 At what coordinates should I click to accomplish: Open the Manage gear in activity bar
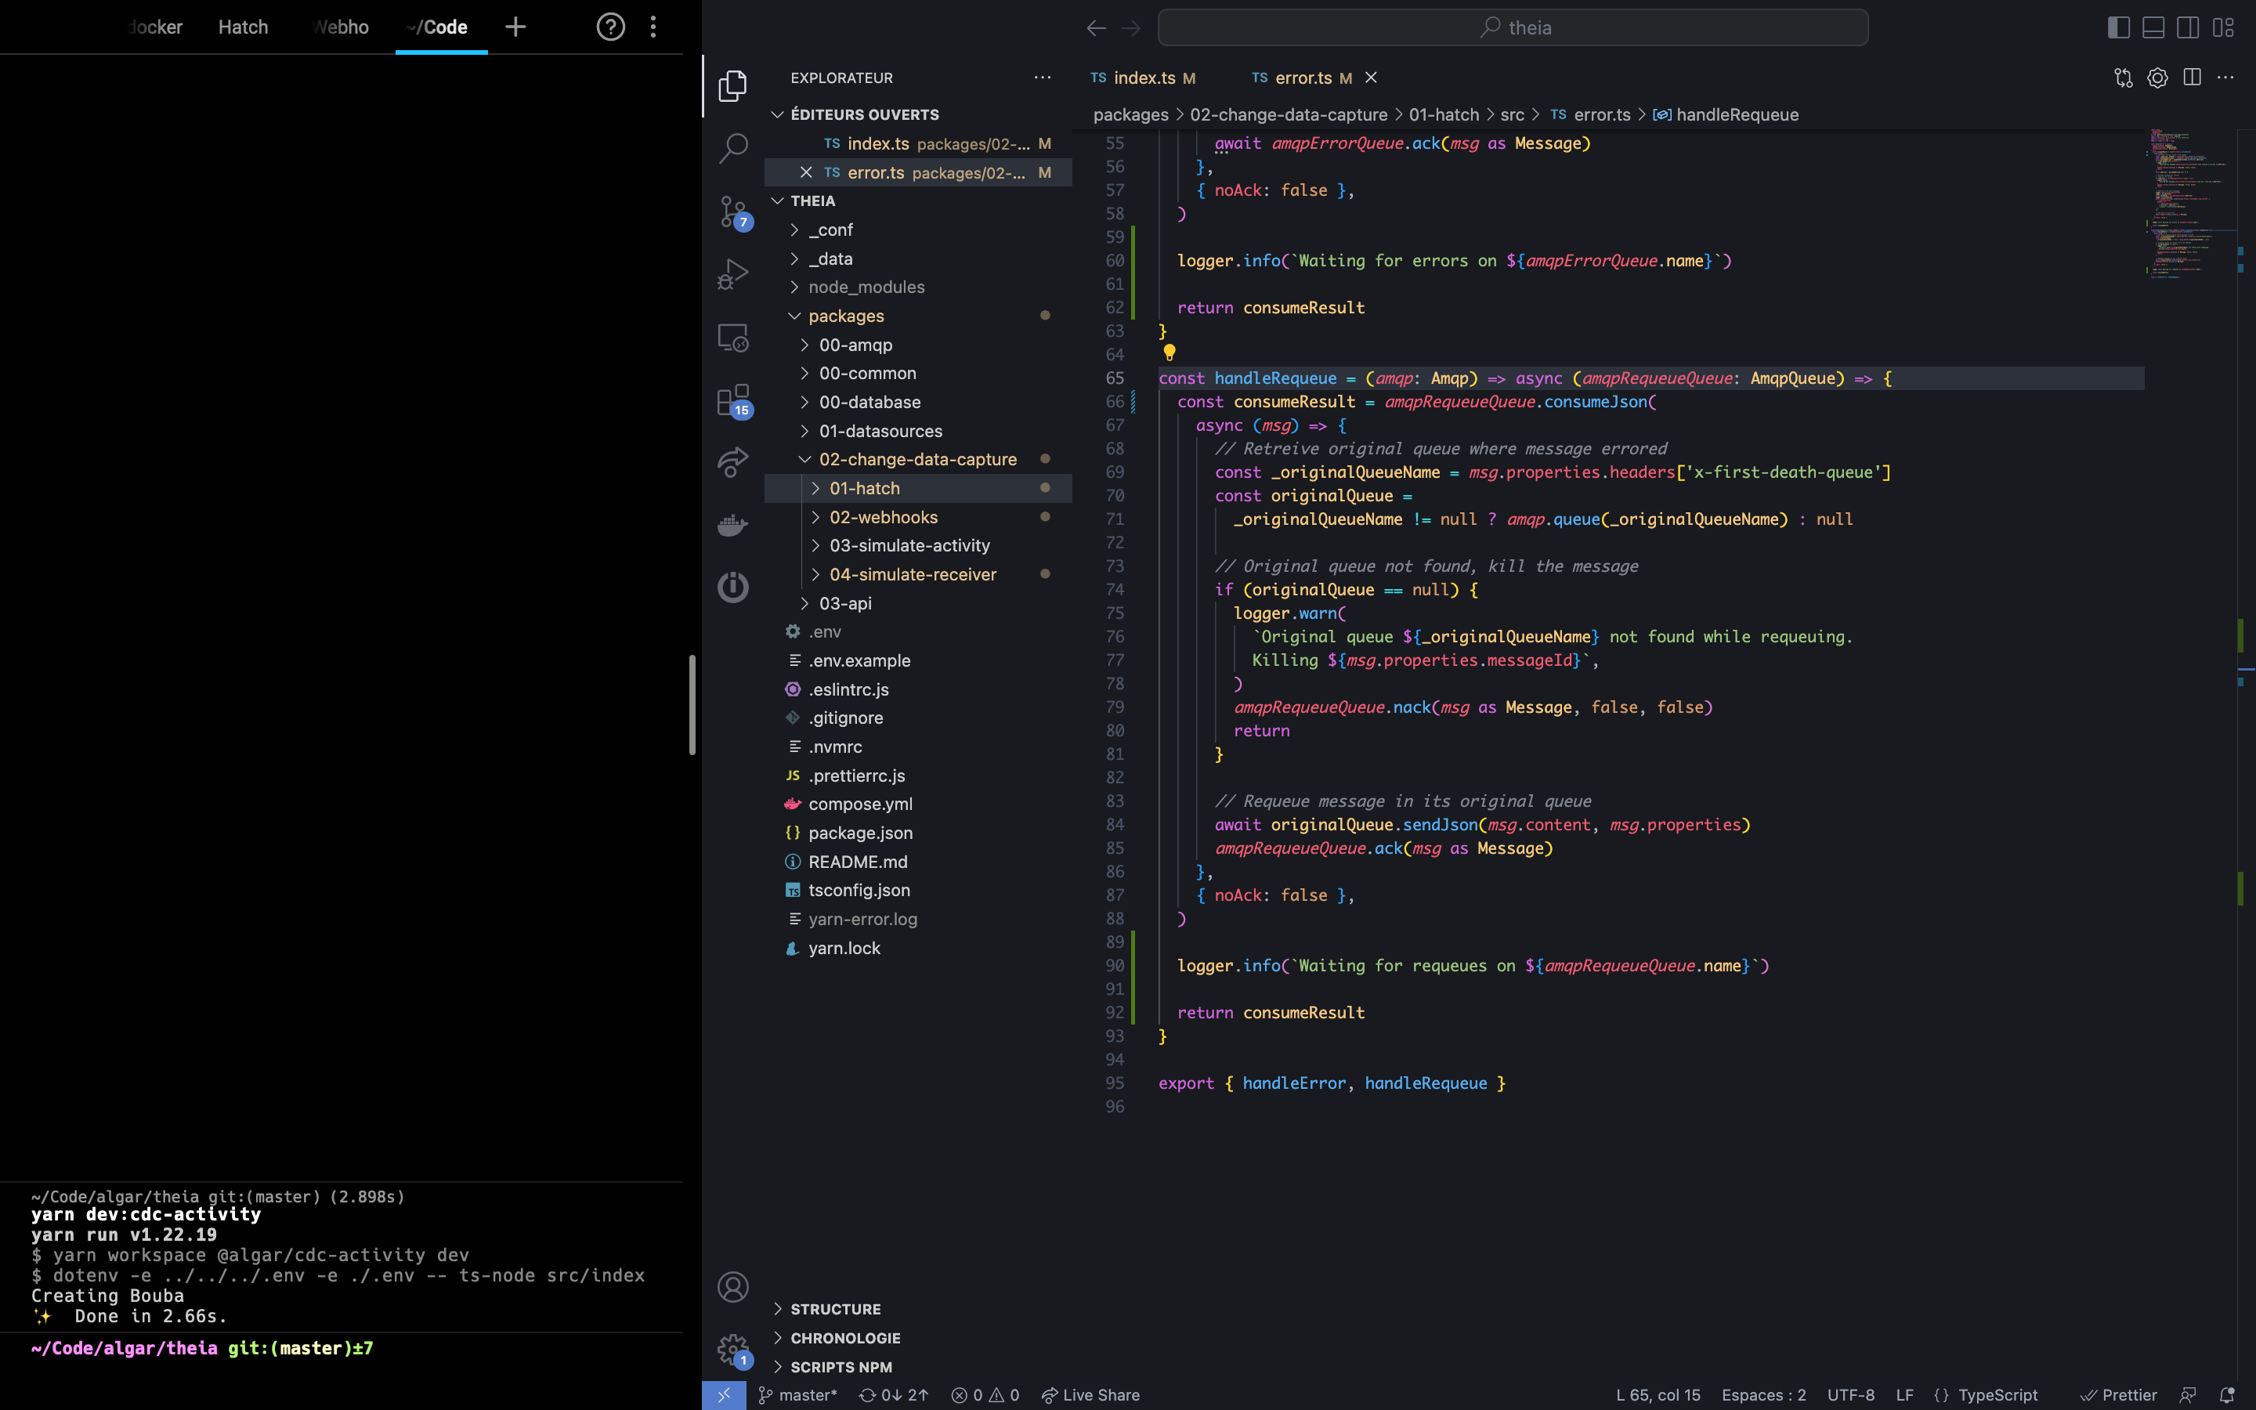(x=732, y=1348)
